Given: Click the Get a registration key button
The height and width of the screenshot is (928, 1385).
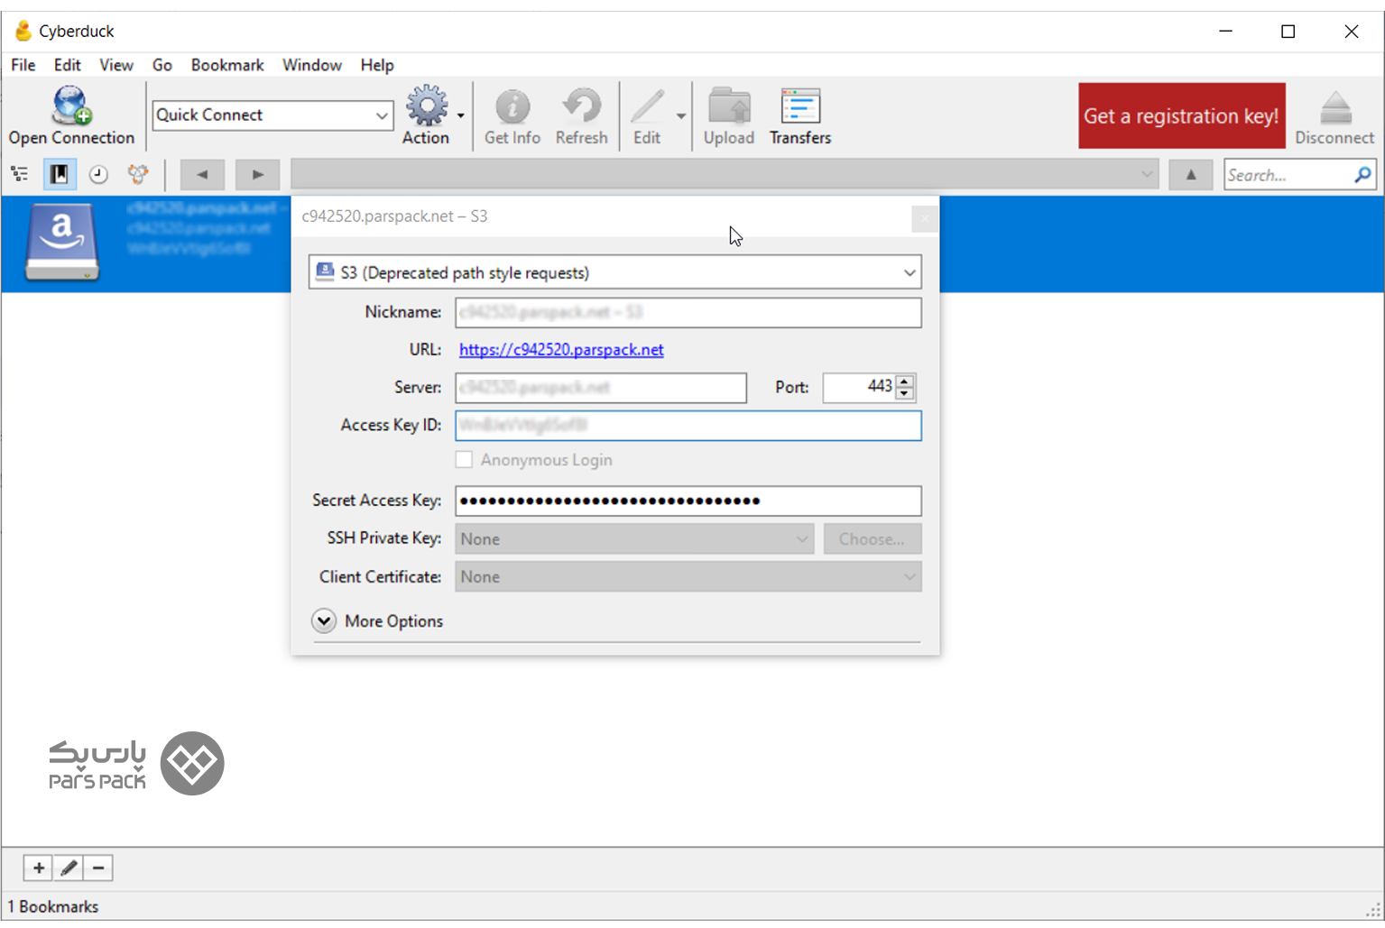Looking at the screenshot, I should 1181,115.
